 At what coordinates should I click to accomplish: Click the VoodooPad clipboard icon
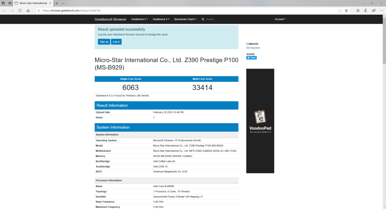(x=260, y=117)
